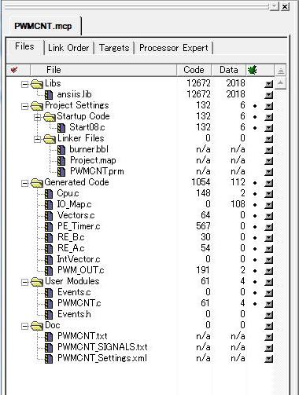Image resolution: width=299 pixels, height=395 pixels.
Task: Open the pop-up icon for the PWM_OUT.c row
Action: (268, 271)
